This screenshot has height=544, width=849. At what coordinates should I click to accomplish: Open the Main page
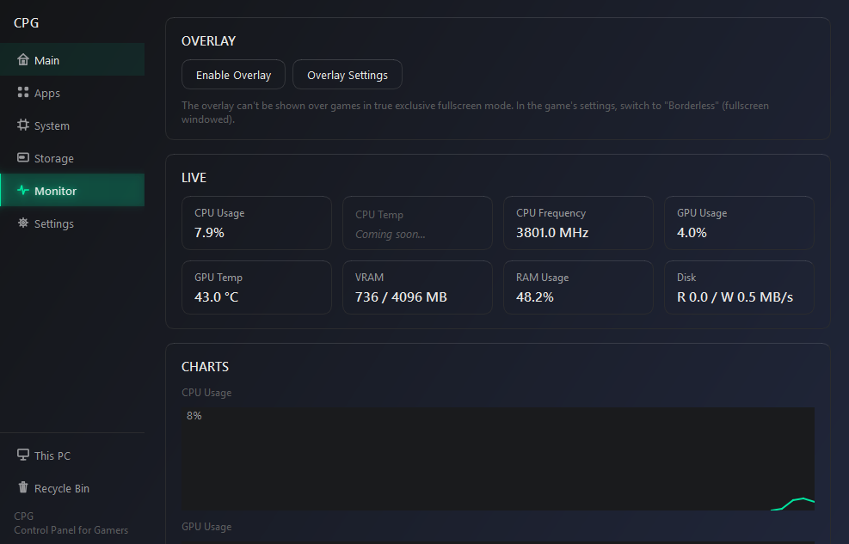[x=72, y=60]
